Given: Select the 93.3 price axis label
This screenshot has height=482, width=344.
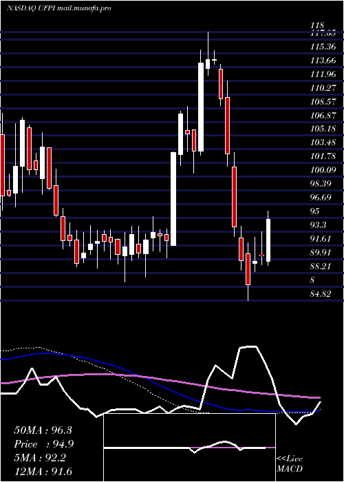Looking at the screenshot, I should coord(318,224).
